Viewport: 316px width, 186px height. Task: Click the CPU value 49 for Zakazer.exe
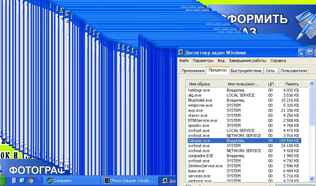[270, 141]
